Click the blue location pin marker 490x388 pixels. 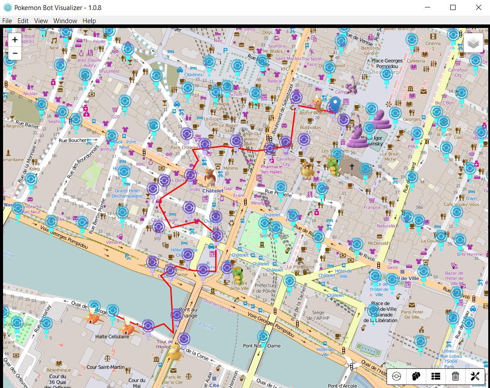[335, 105]
